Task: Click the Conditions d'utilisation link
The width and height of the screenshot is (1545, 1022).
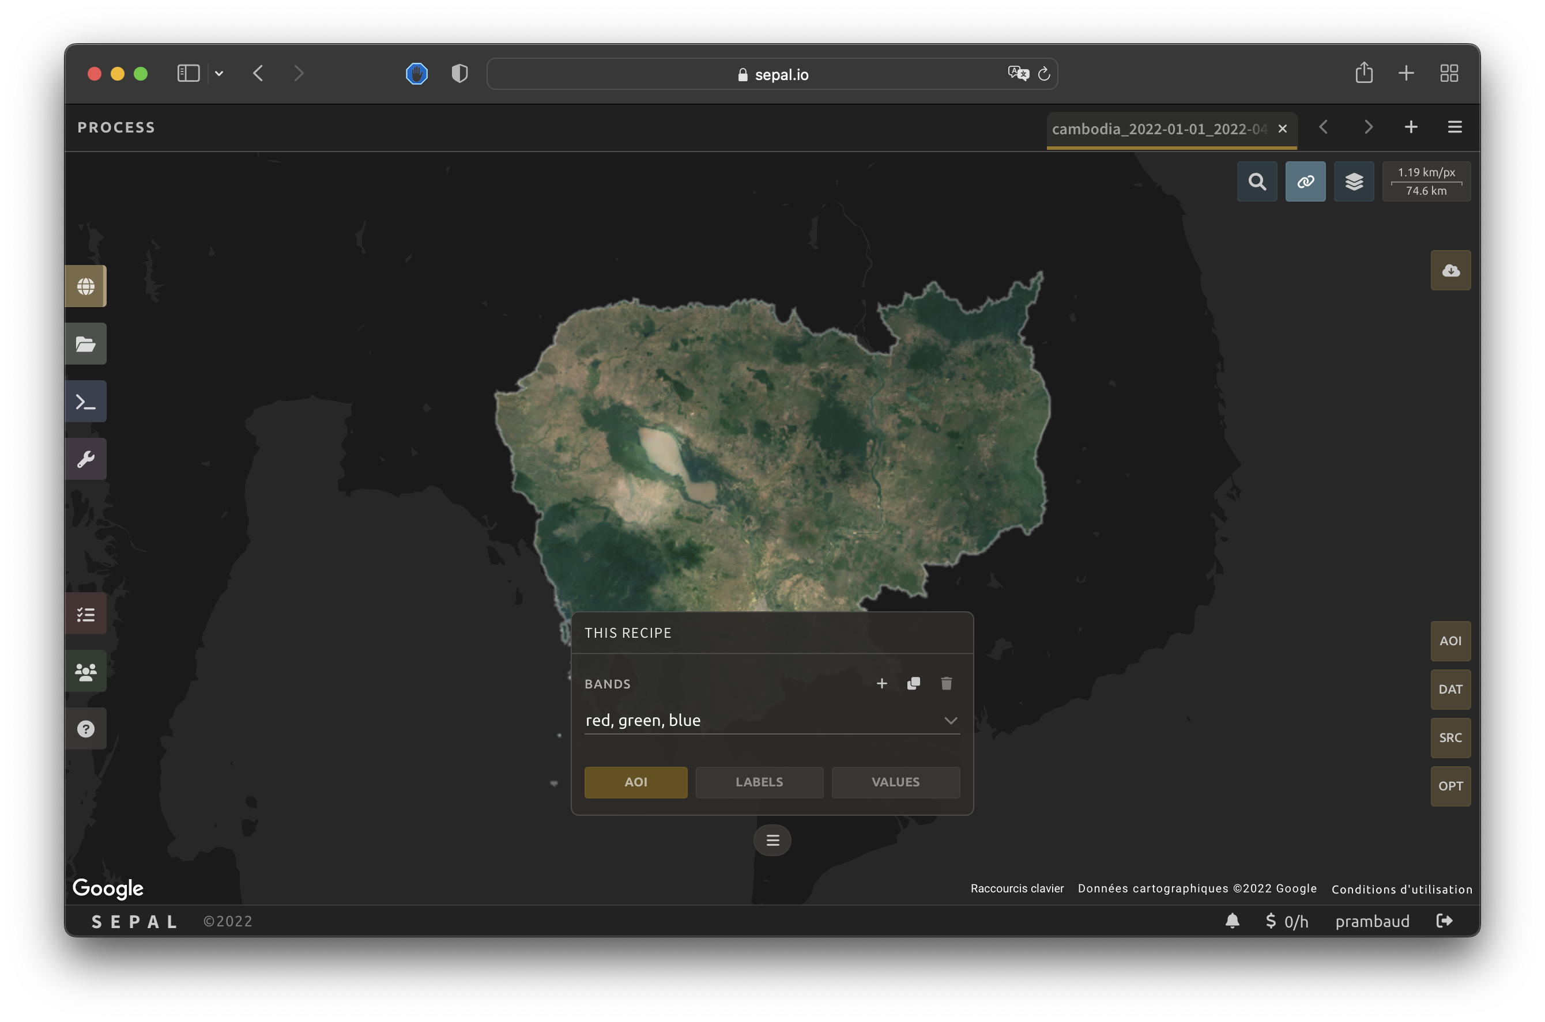Action: pos(1401,889)
